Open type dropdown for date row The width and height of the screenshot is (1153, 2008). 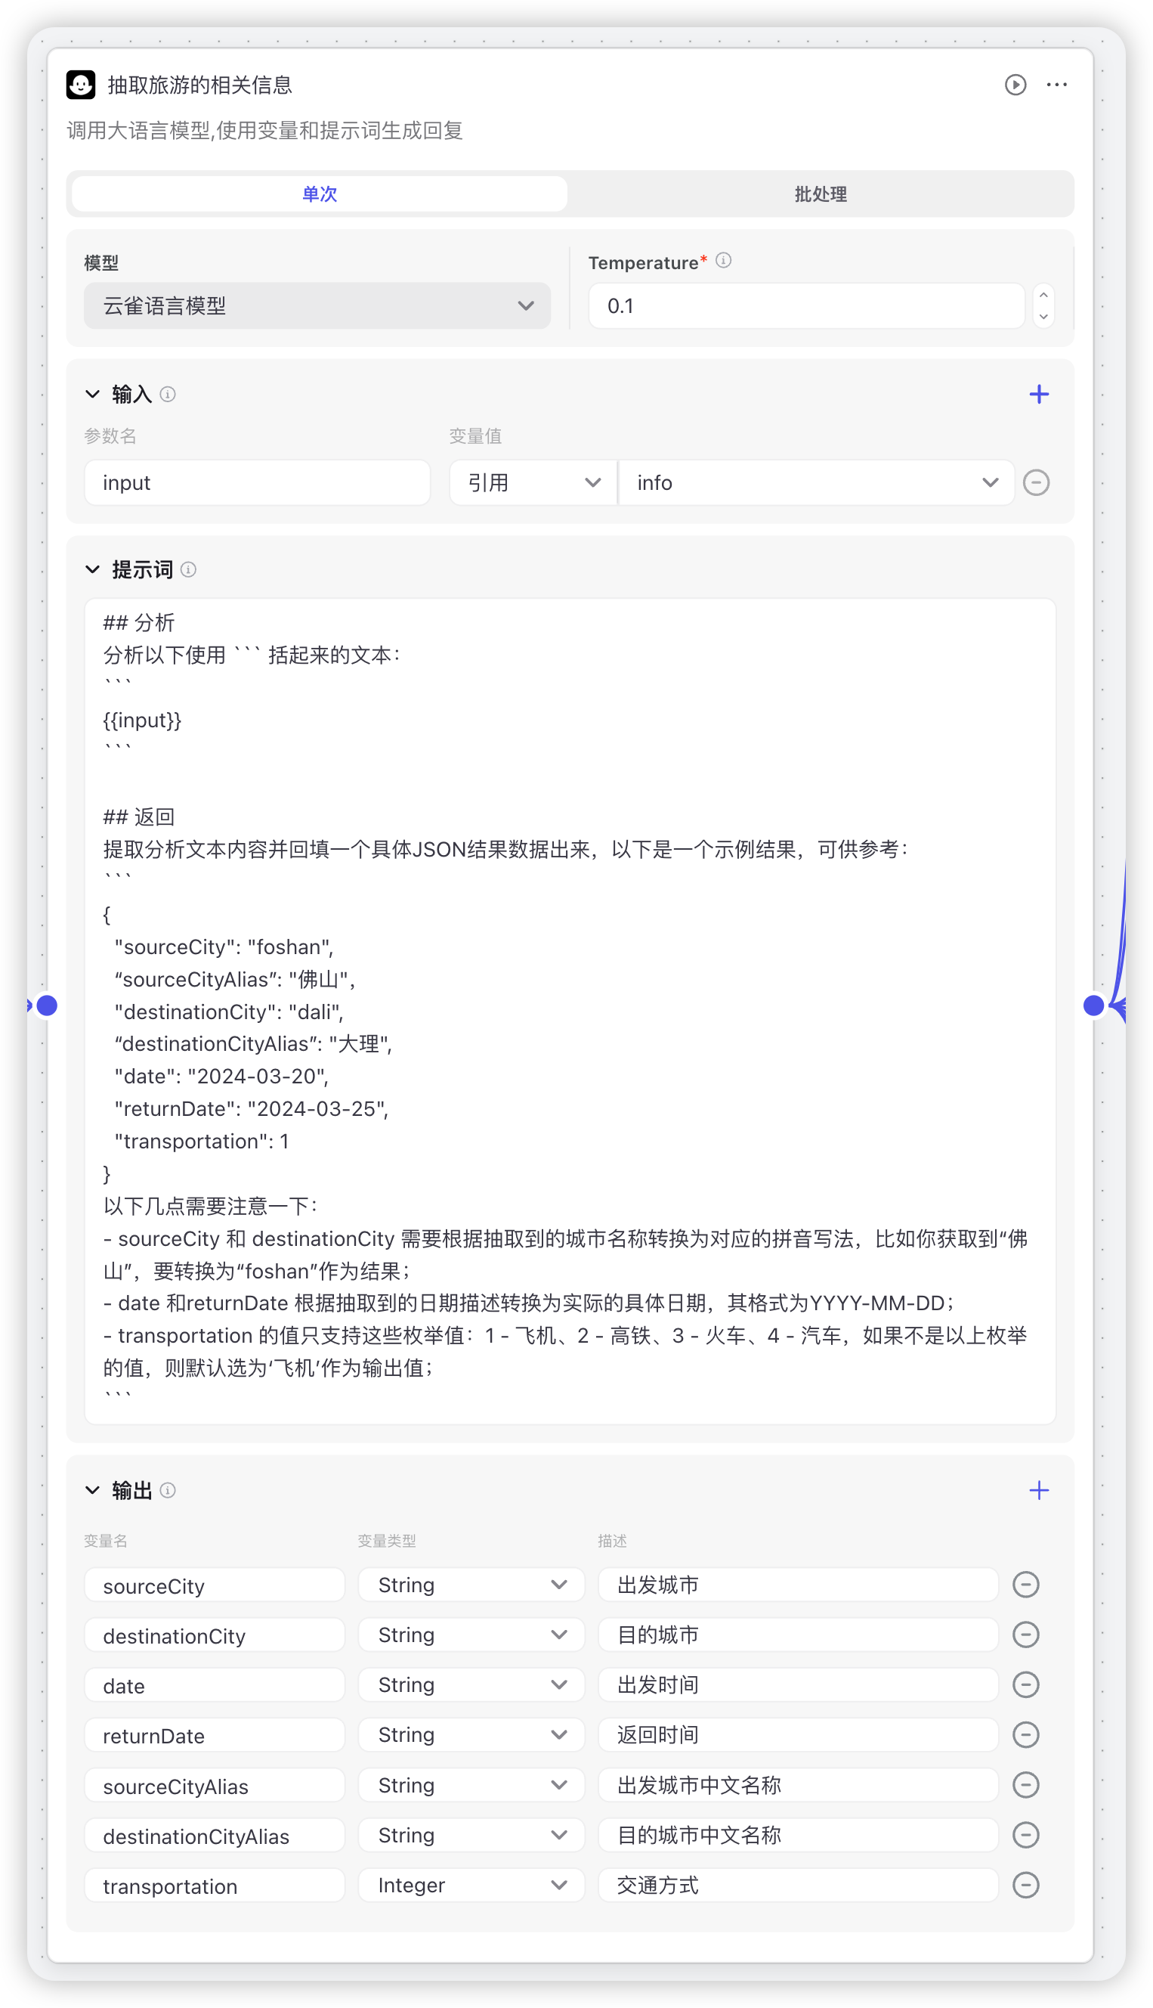click(x=471, y=1686)
